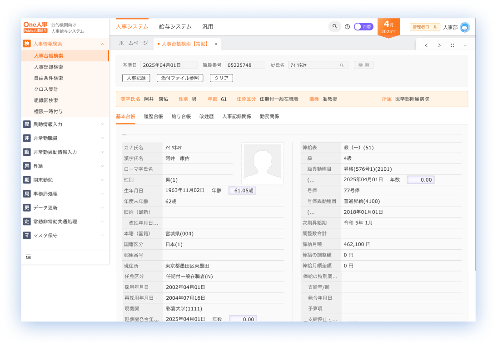This screenshot has height=346, width=497.
Task: Click the 局 icon for 事務局処理
Action: coord(27,193)
